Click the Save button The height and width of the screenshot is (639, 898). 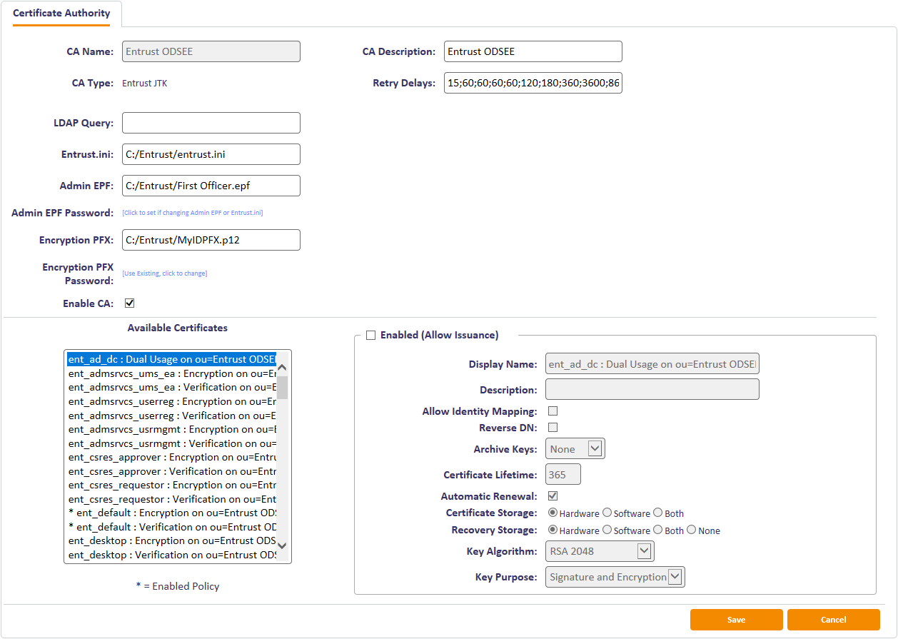(x=737, y=620)
